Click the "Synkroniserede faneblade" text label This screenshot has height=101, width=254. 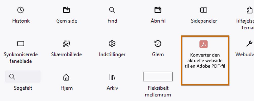point(20,58)
